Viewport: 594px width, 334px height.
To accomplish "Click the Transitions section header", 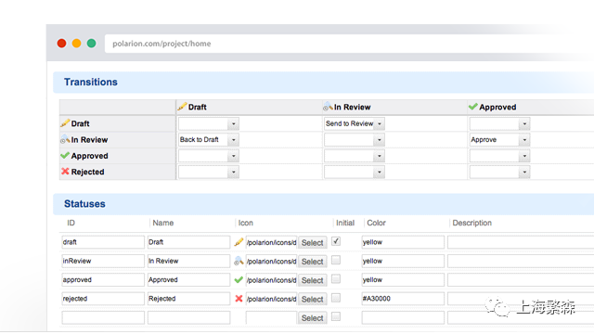I will point(324,83).
